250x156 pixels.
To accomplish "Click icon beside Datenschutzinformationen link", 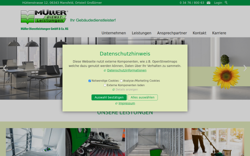I will pos(105,71).
